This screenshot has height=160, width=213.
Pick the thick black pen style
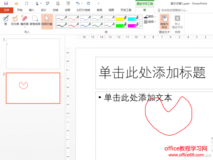[x=62, y=25]
